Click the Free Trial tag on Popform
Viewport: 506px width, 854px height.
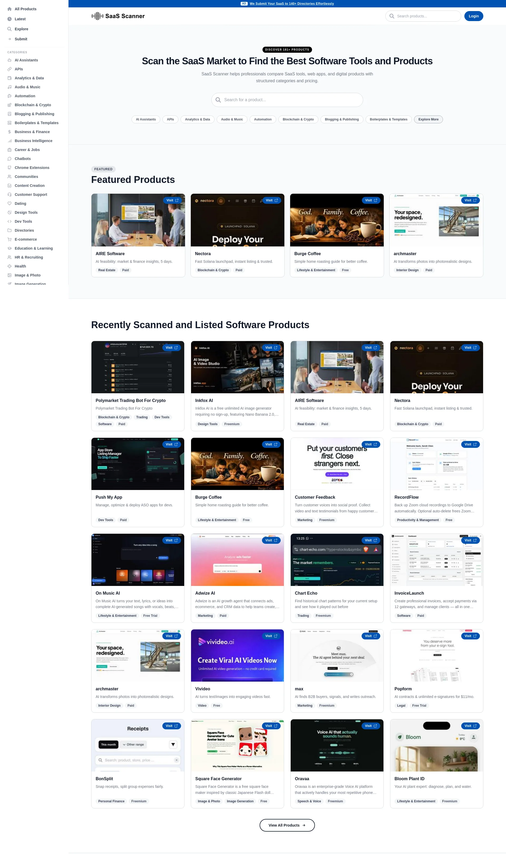click(419, 705)
